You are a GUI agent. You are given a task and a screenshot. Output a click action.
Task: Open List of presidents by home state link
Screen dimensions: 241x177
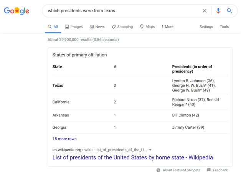point(132,157)
